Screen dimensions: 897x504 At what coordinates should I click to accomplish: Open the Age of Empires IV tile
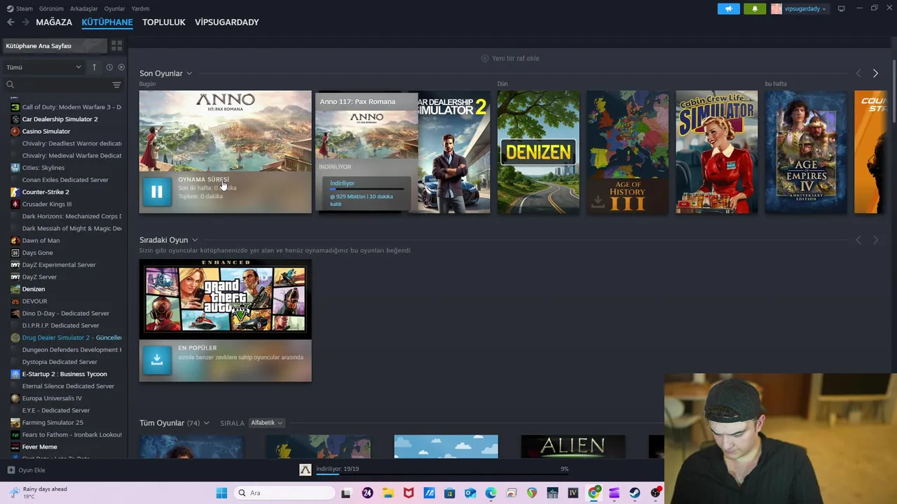pos(805,152)
